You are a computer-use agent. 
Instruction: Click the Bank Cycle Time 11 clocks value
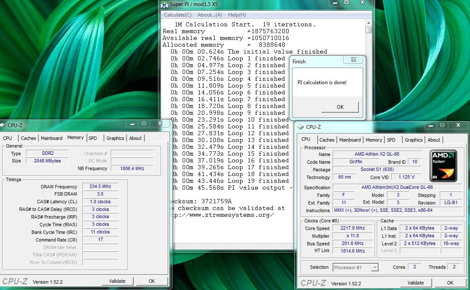100,232
